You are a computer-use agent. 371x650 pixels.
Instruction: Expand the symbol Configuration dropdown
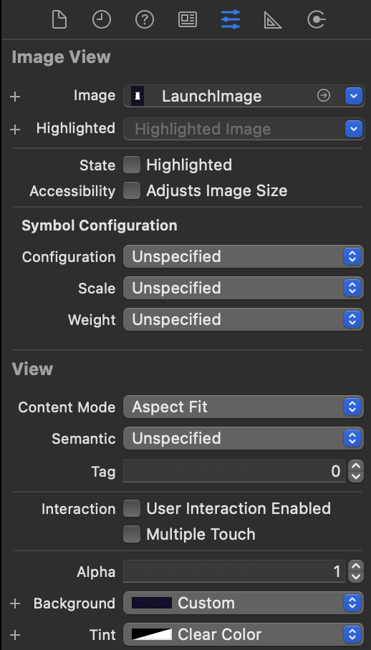(x=244, y=256)
